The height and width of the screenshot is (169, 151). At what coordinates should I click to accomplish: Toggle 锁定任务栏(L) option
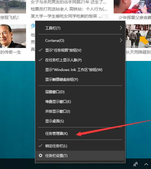(x=80, y=146)
